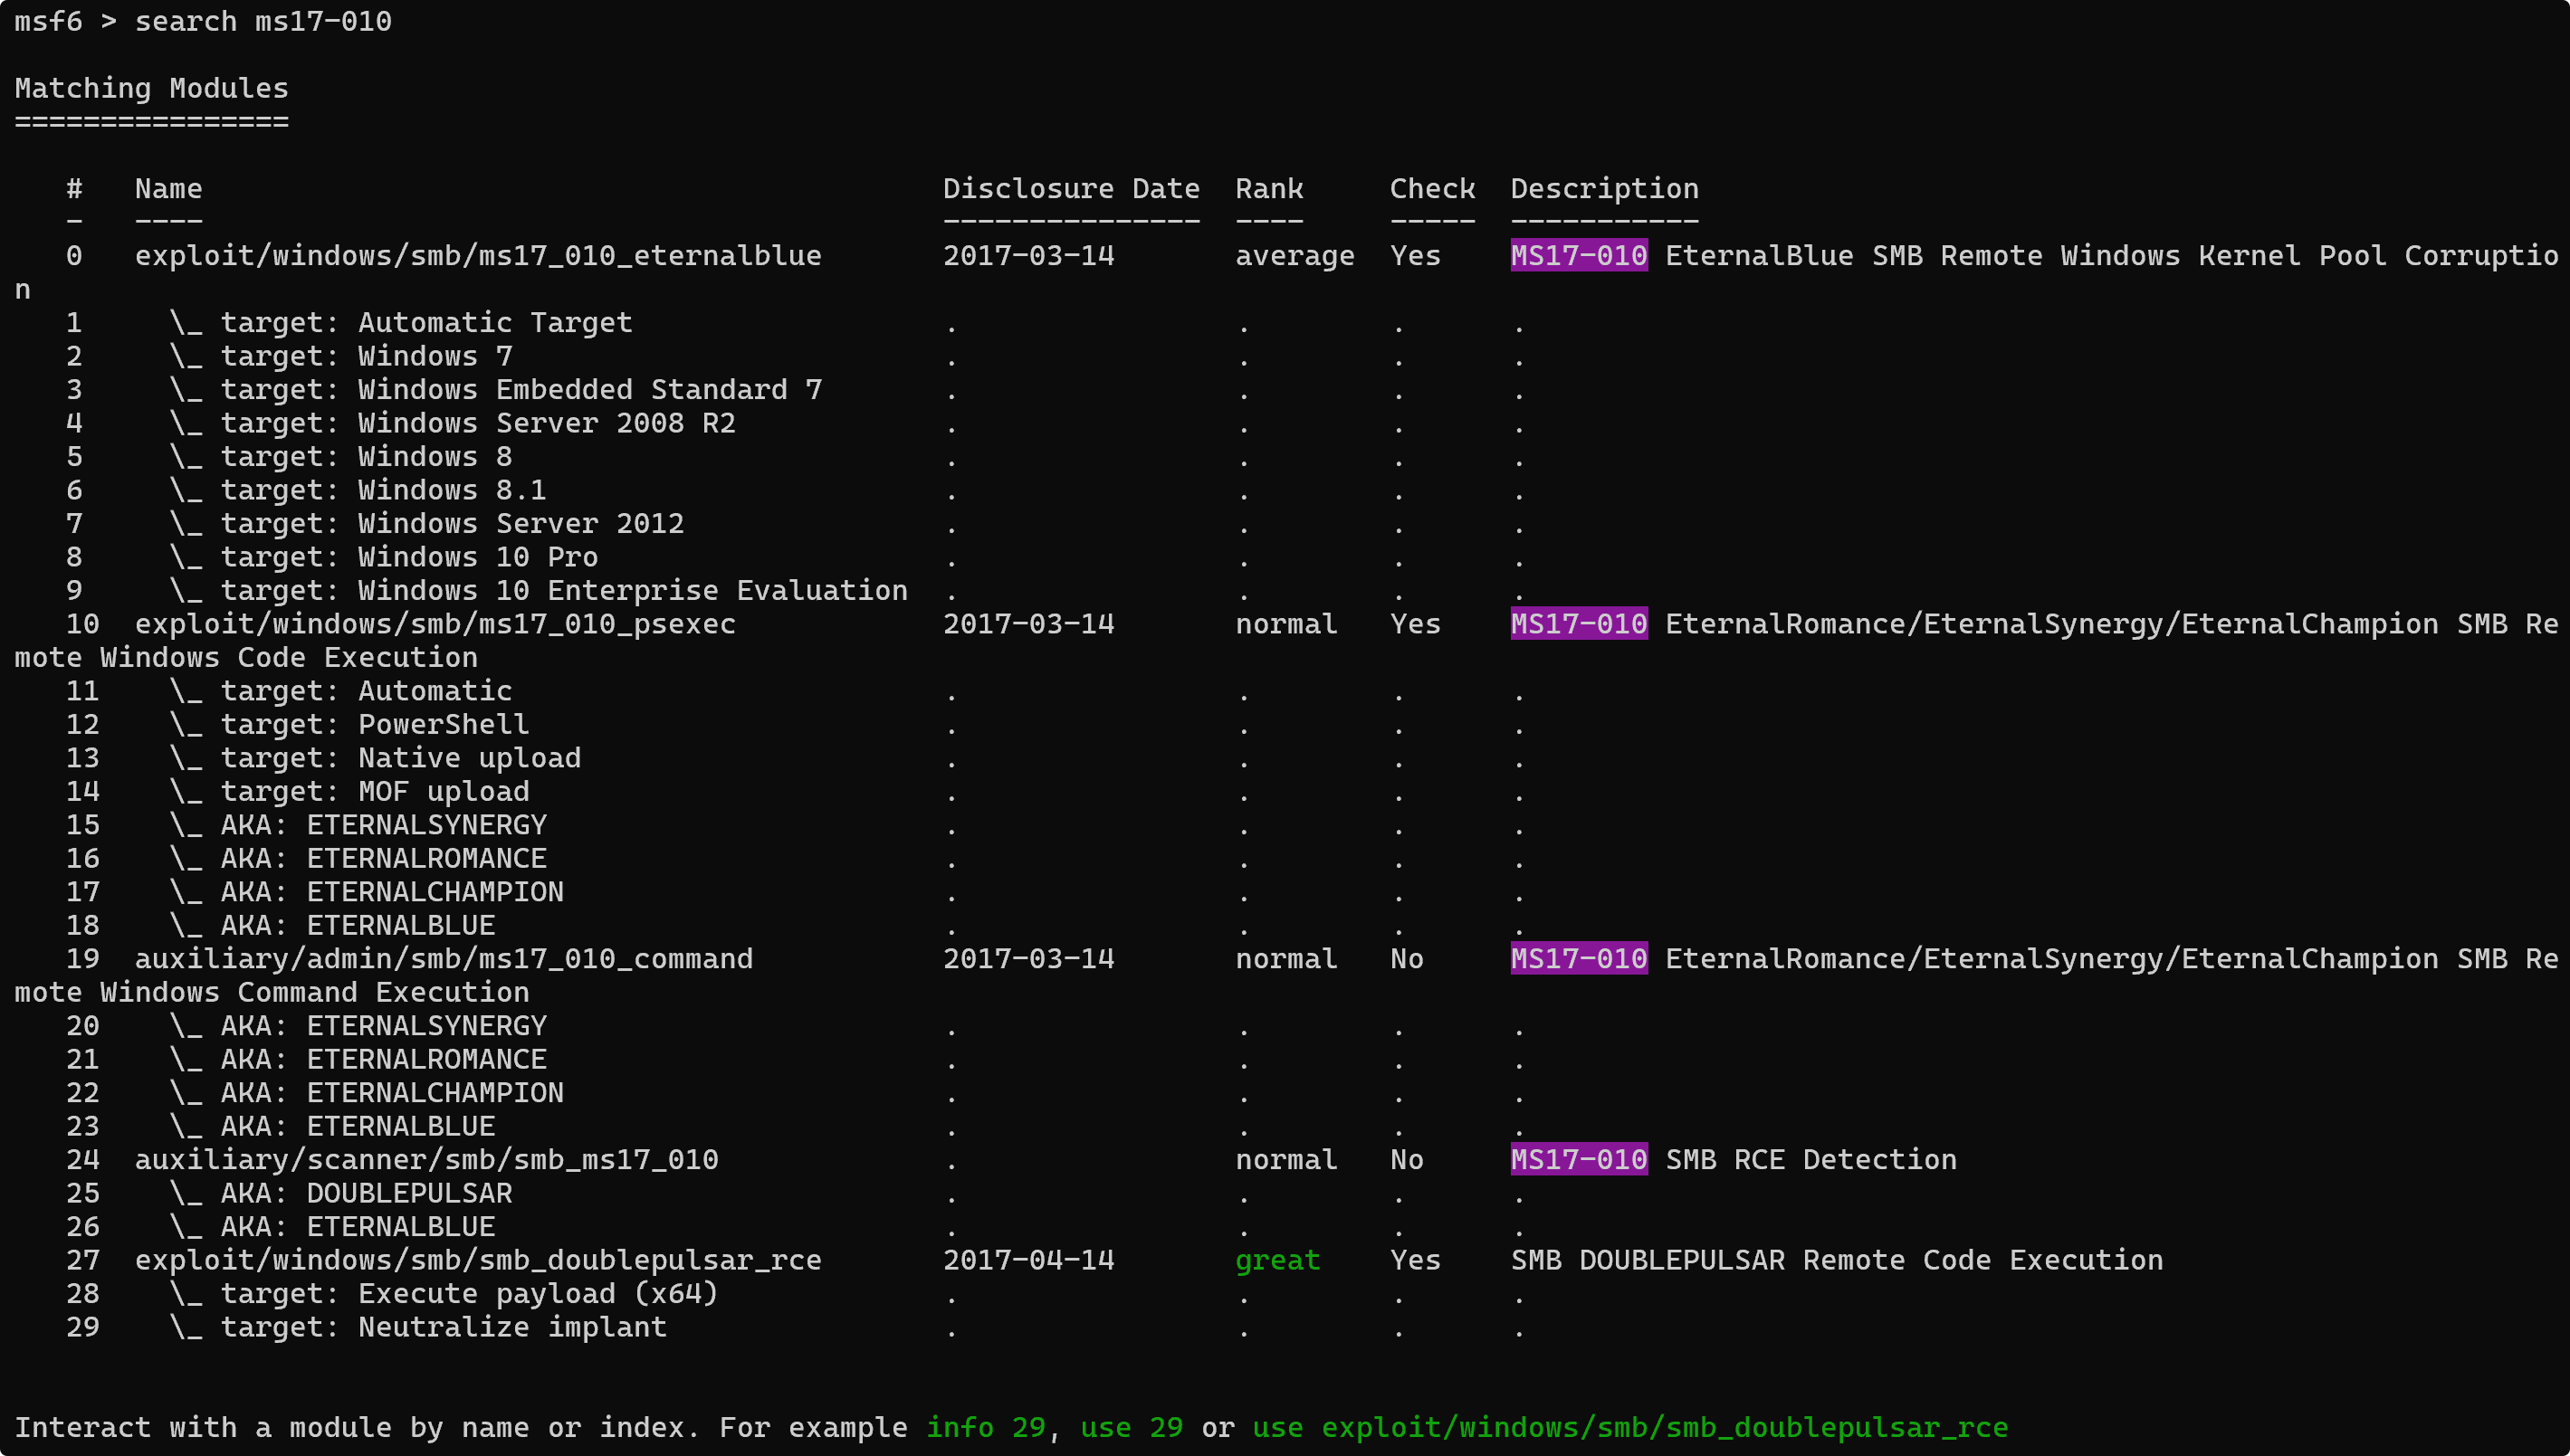Click the smb_ms17_010 scanner module path
This screenshot has width=2570, height=1456.
[x=426, y=1160]
